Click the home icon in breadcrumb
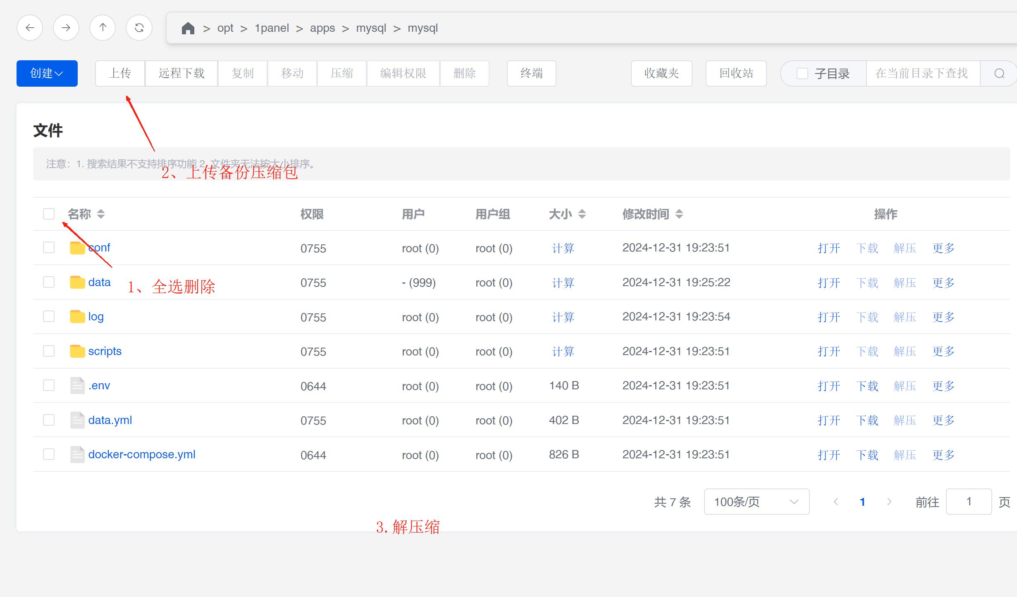Image resolution: width=1017 pixels, height=597 pixels. (188, 28)
